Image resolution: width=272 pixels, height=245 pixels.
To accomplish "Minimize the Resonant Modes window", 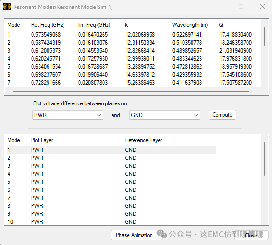I will [x=220, y=7].
